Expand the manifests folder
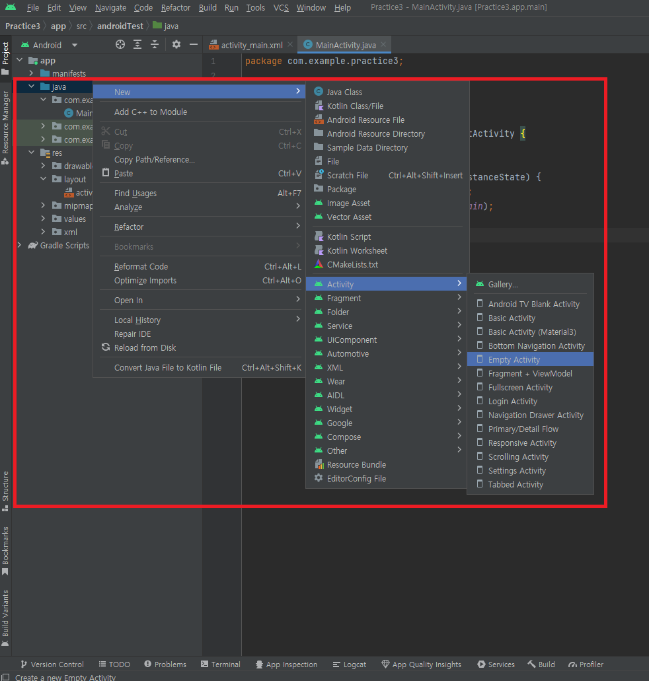 31,73
